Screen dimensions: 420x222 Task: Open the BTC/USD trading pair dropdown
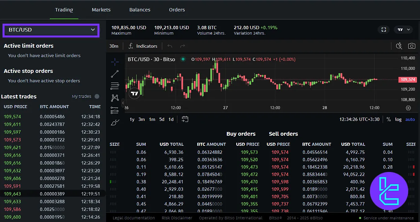pos(51,30)
